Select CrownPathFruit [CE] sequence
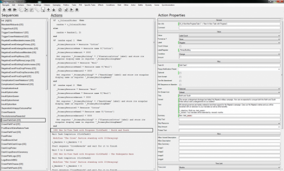This screenshot has height=171, width=284. (x=11, y=124)
